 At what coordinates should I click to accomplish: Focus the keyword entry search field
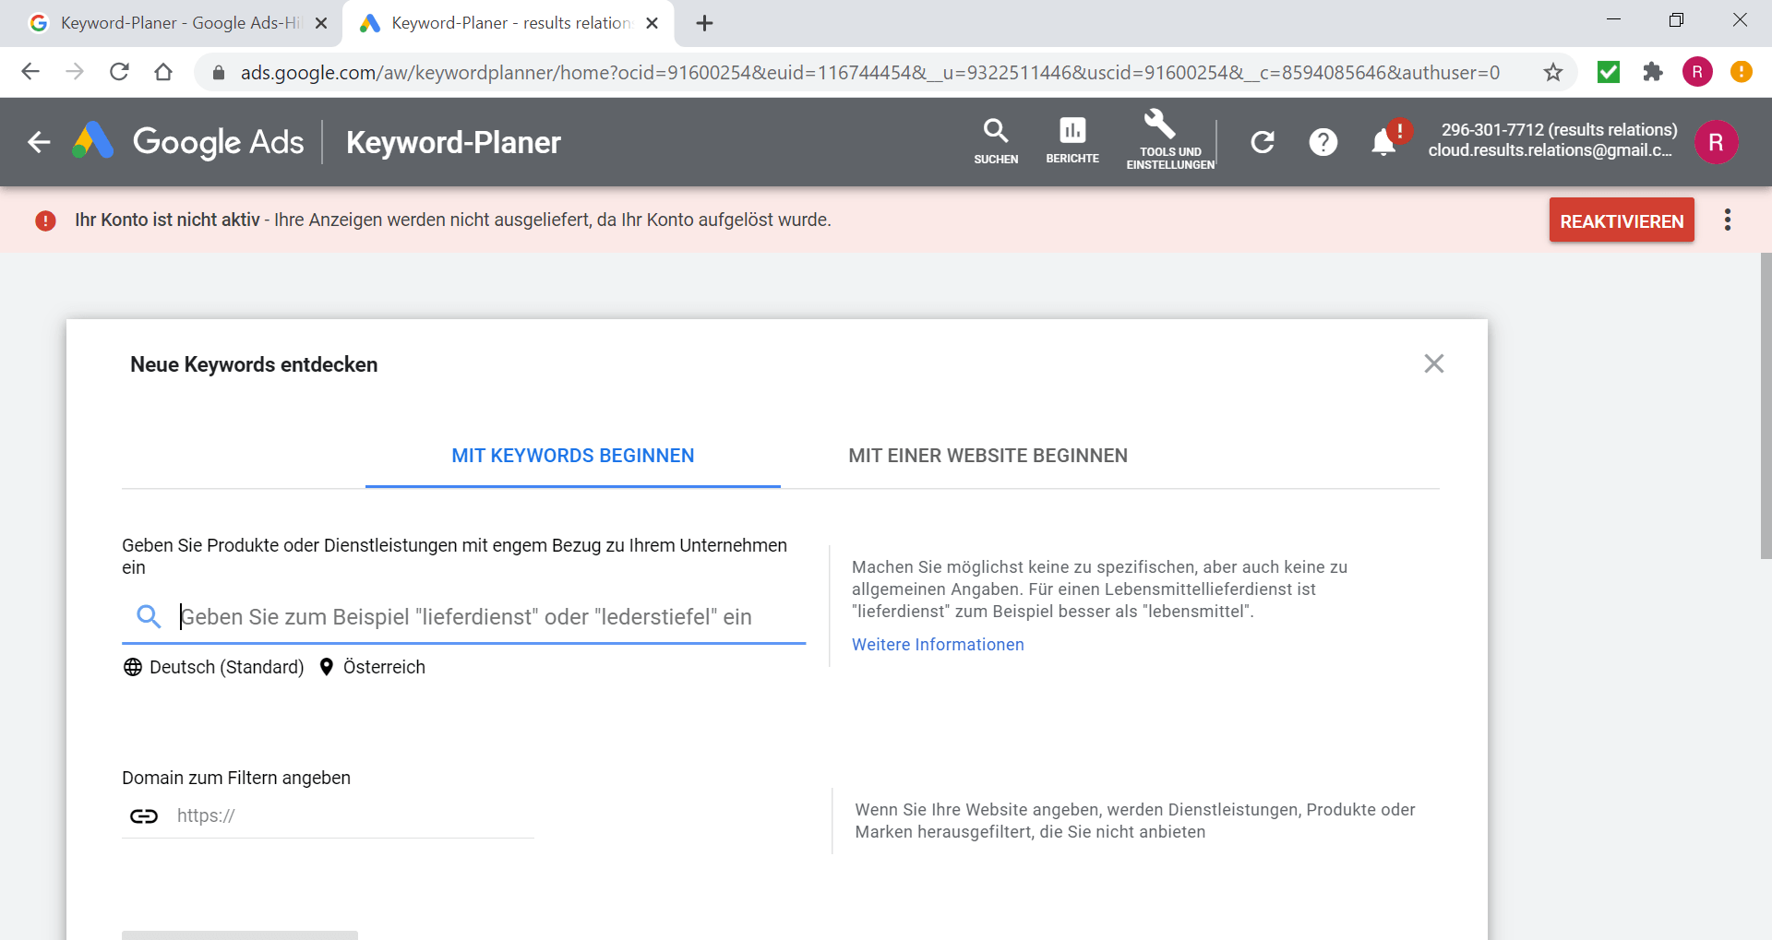464,616
